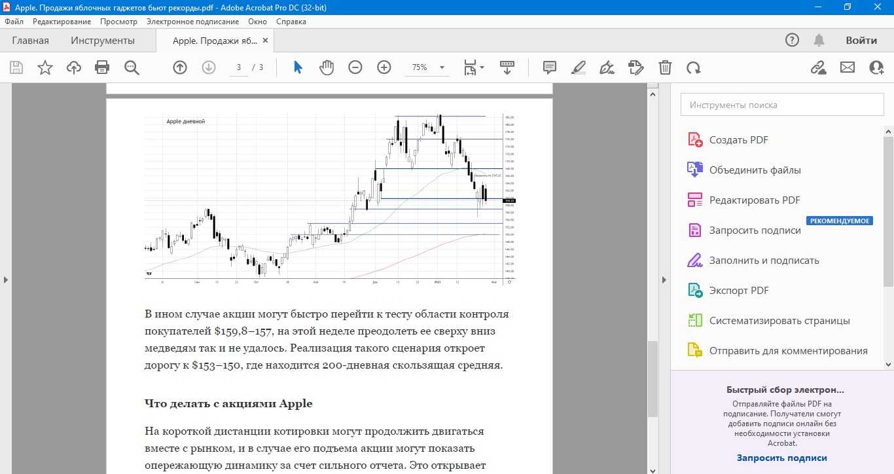
Task: Click the zoom out minus button
Action: (355, 67)
